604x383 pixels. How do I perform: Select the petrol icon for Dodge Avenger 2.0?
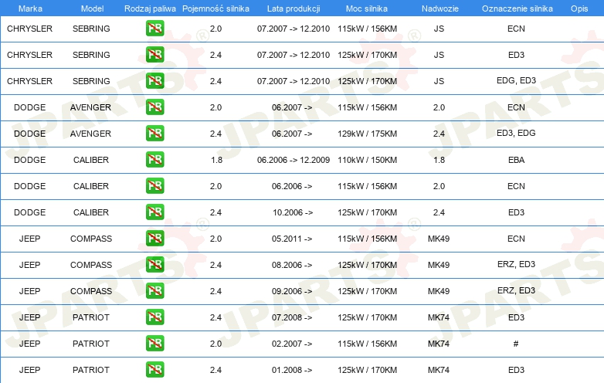pyautogui.click(x=154, y=107)
